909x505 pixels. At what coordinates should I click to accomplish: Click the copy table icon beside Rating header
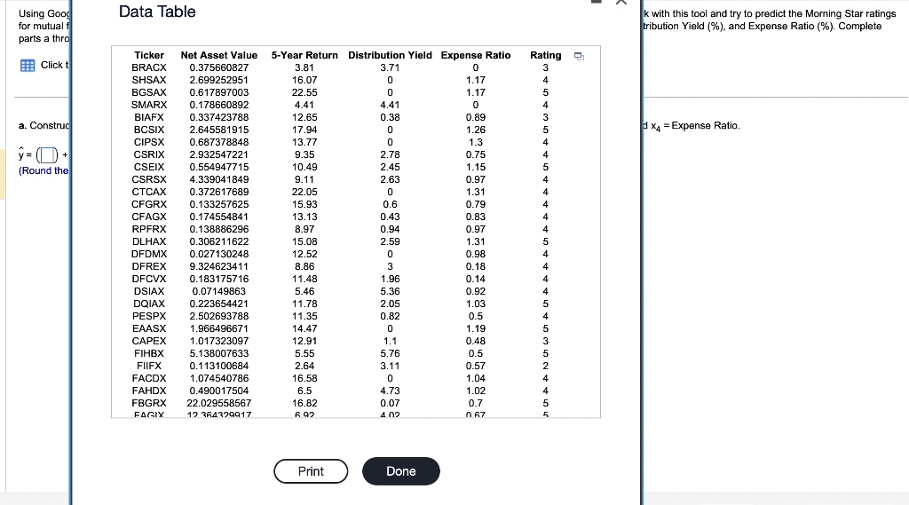click(579, 56)
